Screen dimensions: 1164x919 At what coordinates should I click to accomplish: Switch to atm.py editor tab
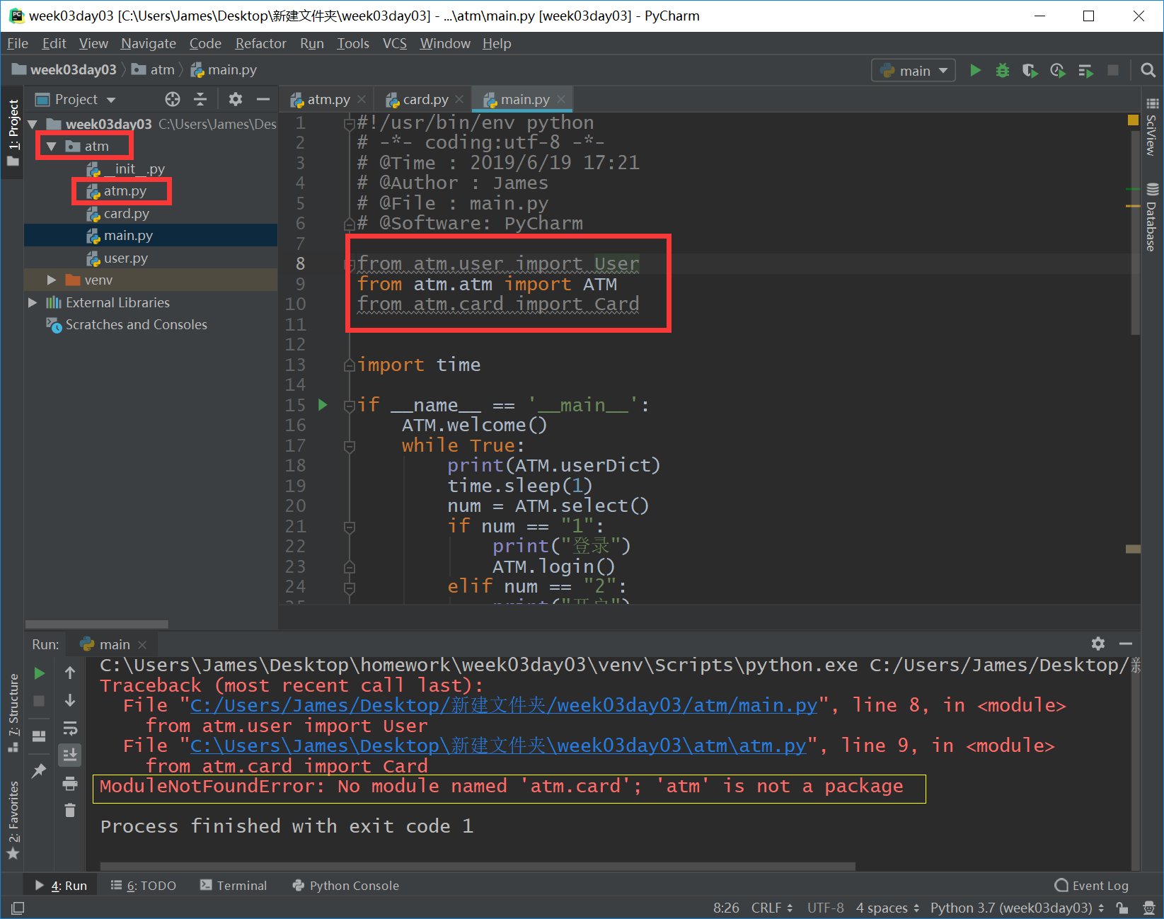[x=328, y=99]
